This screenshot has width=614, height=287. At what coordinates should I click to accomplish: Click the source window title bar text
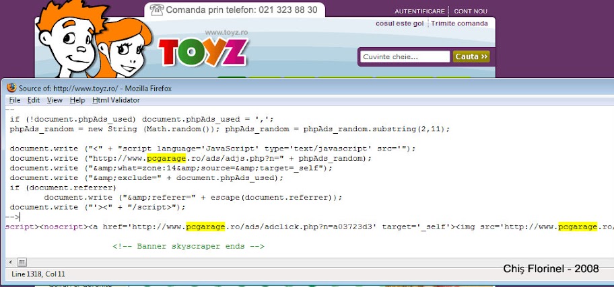click(95, 88)
